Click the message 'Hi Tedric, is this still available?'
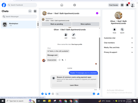Image resolution: width=138 pixels, height=103 pixels. 58,51
